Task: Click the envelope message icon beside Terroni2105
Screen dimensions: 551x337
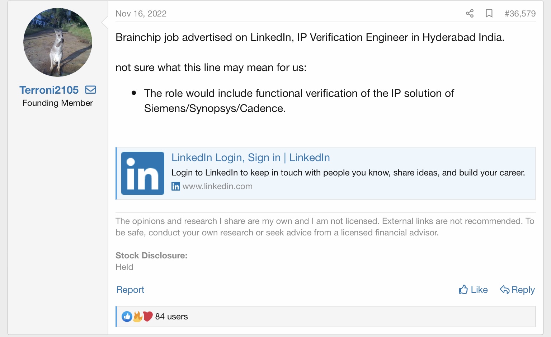Action: (91, 90)
